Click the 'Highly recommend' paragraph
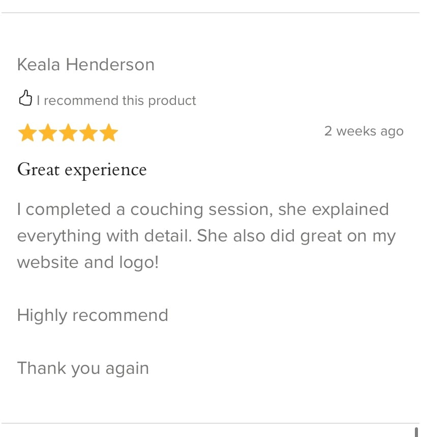The width and height of the screenshot is (421, 437). (93, 315)
